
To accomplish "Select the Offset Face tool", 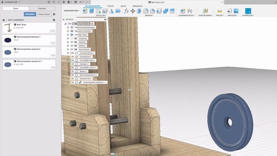I will [x=172, y=11].
